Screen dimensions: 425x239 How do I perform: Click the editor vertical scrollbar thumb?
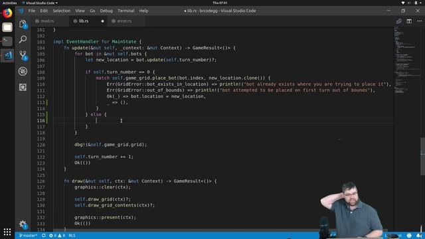(422, 157)
